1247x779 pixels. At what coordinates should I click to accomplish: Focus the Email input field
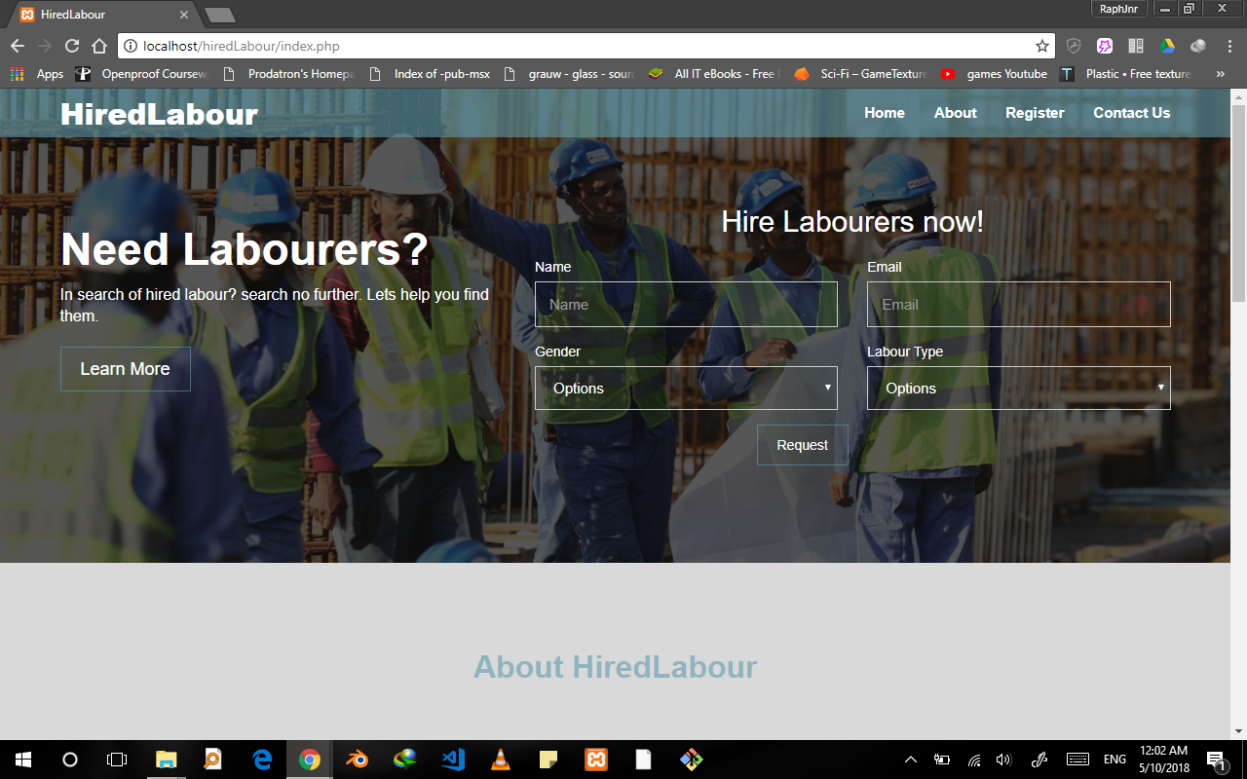tap(1019, 304)
